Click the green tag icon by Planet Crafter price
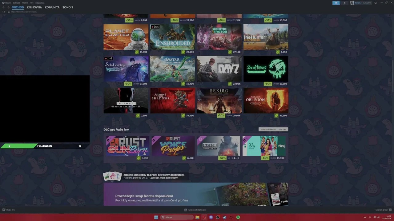This screenshot has width=394, height=221. click(137, 52)
